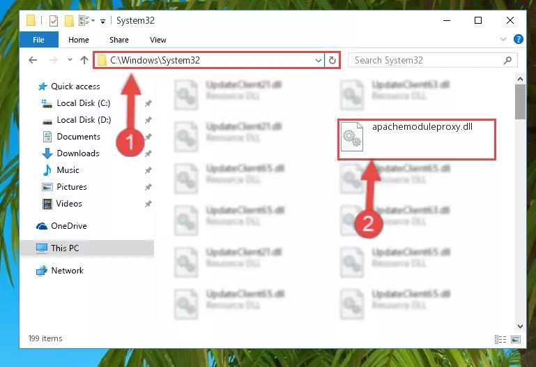Open the recent locations dropdown

[70, 60]
